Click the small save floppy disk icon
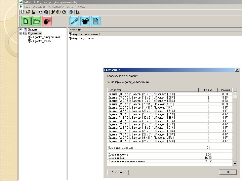242x181 pixels. [34, 12]
